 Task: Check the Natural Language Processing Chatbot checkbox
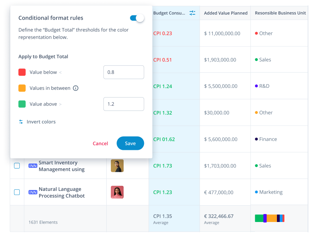17,192
